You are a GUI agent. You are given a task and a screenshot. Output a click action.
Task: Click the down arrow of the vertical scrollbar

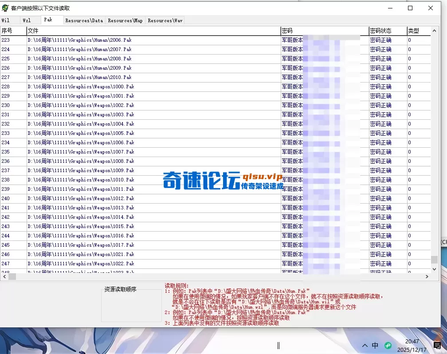click(435, 268)
